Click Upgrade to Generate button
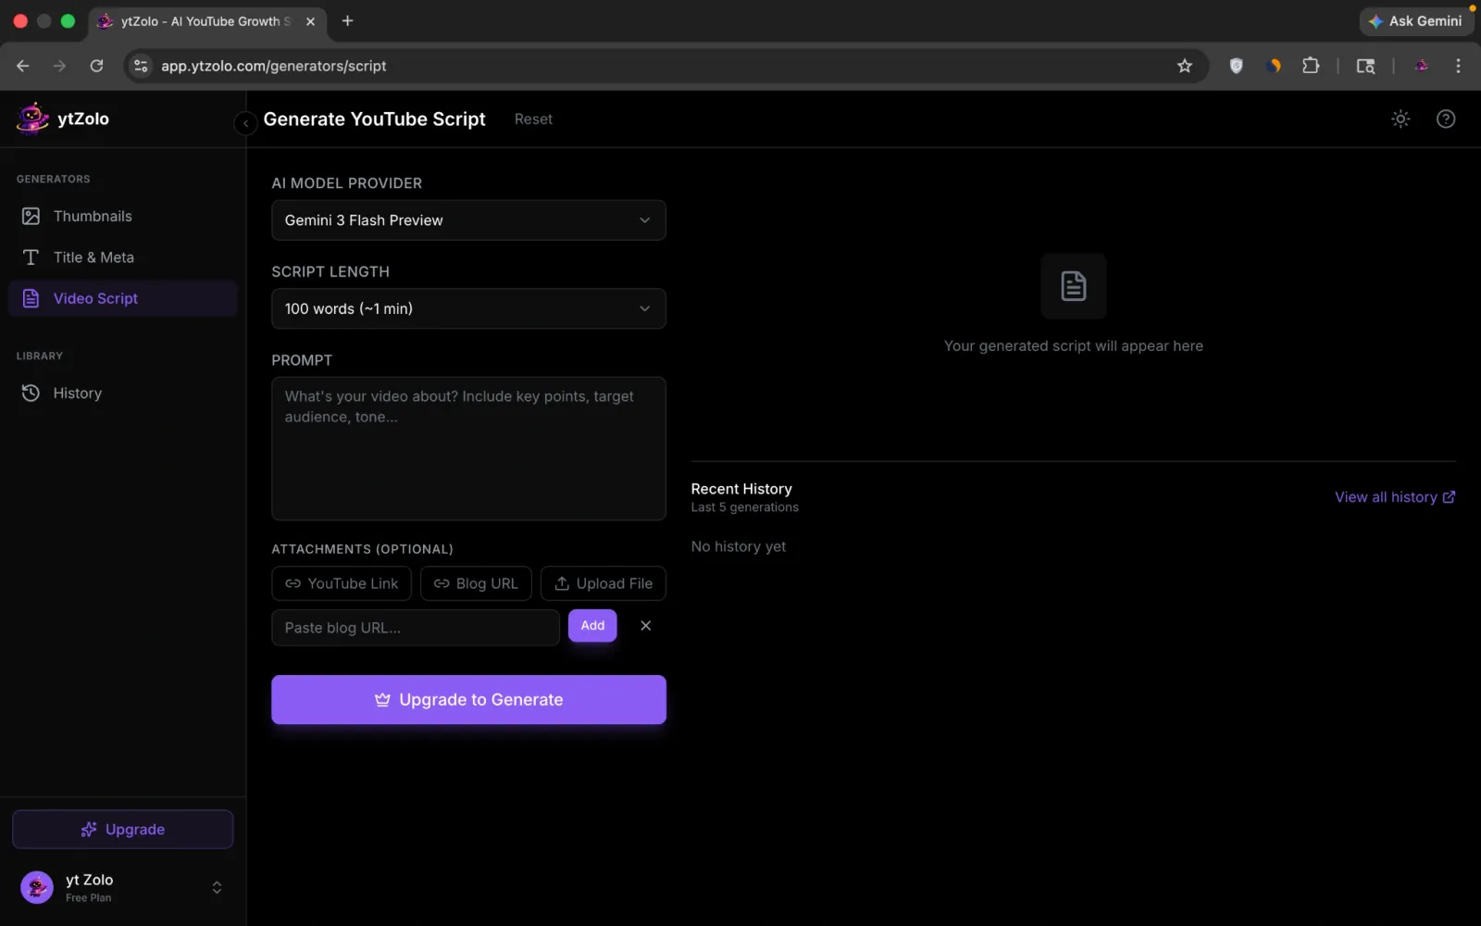This screenshot has height=926, width=1481. tap(468, 699)
